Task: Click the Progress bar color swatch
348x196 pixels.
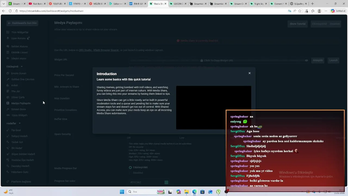Action: pyautogui.click(x=166, y=182)
